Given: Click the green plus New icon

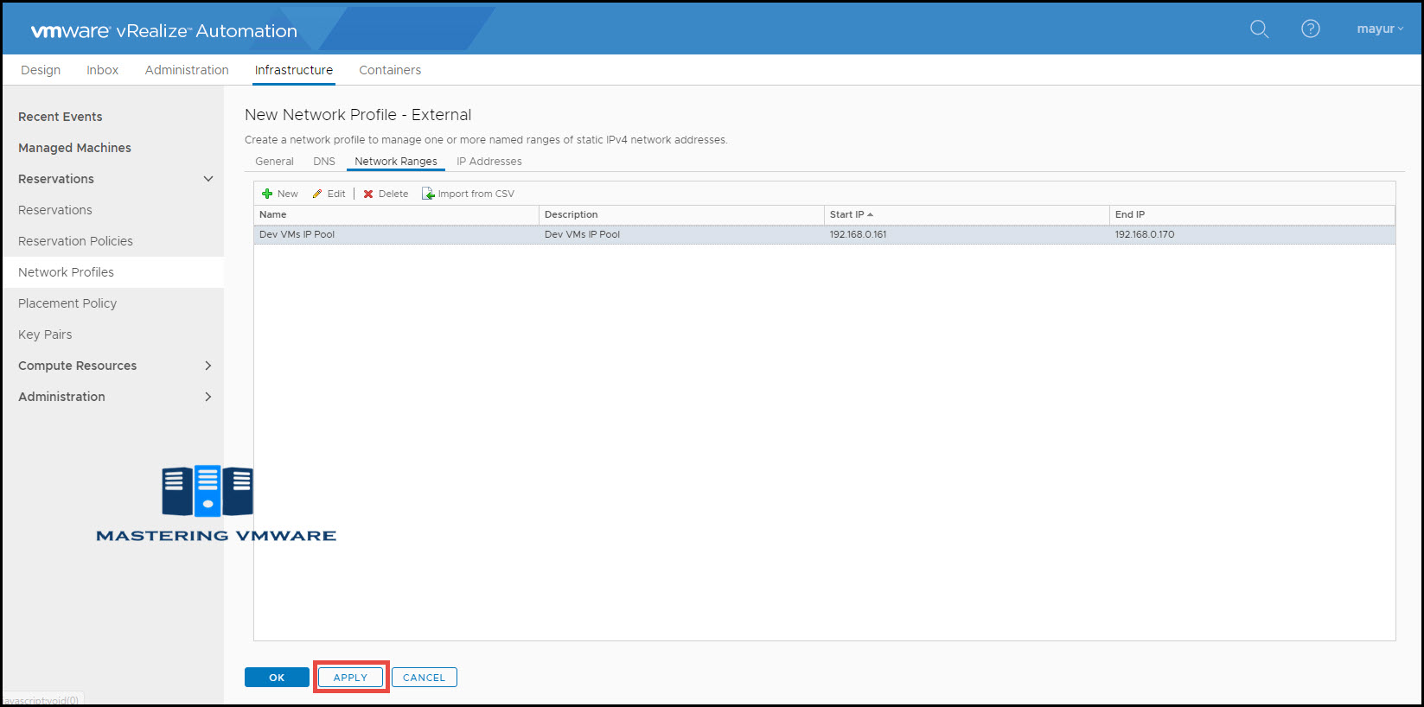Looking at the screenshot, I should (267, 194).
